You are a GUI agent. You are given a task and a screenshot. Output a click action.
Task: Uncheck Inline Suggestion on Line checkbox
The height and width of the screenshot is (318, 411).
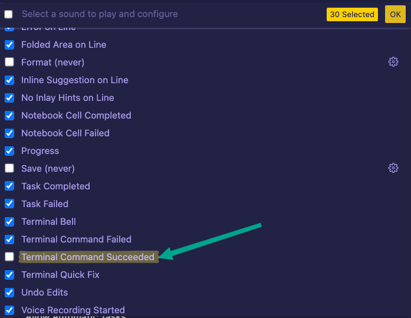tap(9, 80)
